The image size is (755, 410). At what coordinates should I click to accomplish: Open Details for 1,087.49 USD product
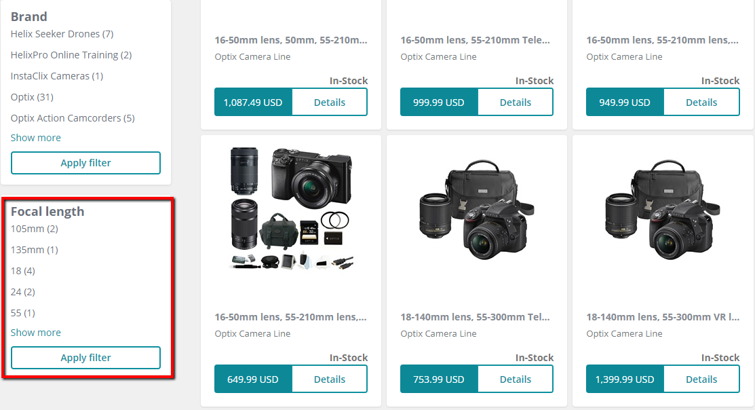pyautogui.click(x=330, y=102)
